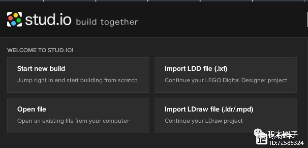Click the ID:72585324 watermark text

coord(286,143)
